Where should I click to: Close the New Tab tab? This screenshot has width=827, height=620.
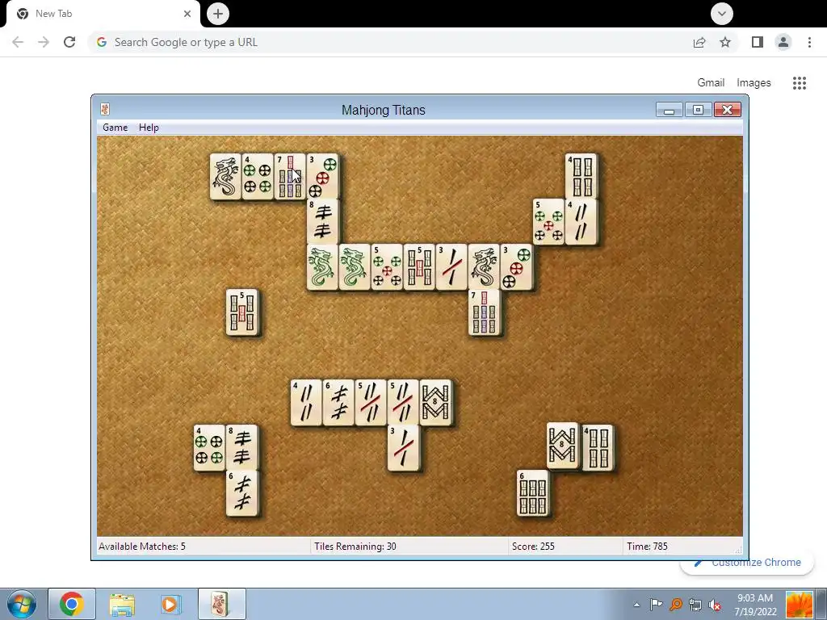[x=187, y=14]
